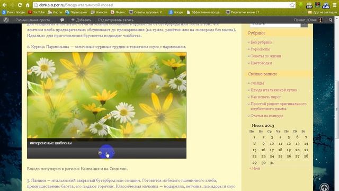Open Размышления просто... site menu

click(x=33, y=20)
